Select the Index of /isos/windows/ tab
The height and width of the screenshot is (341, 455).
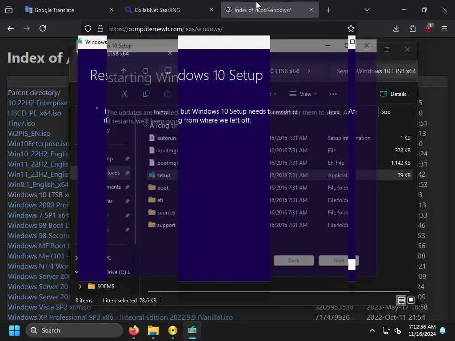tap(270, 10)
